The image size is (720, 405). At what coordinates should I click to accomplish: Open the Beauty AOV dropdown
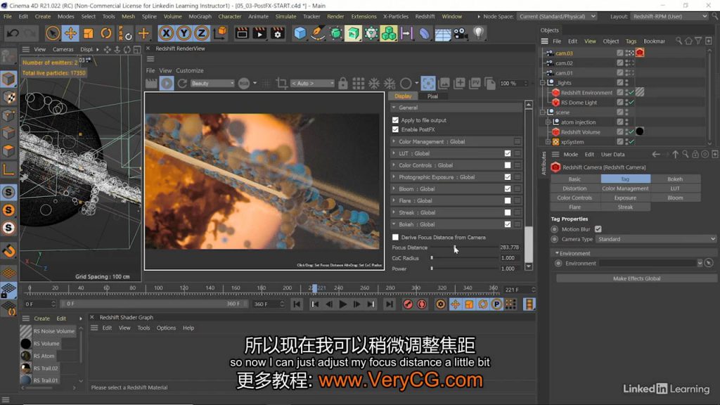coord(212,84)
